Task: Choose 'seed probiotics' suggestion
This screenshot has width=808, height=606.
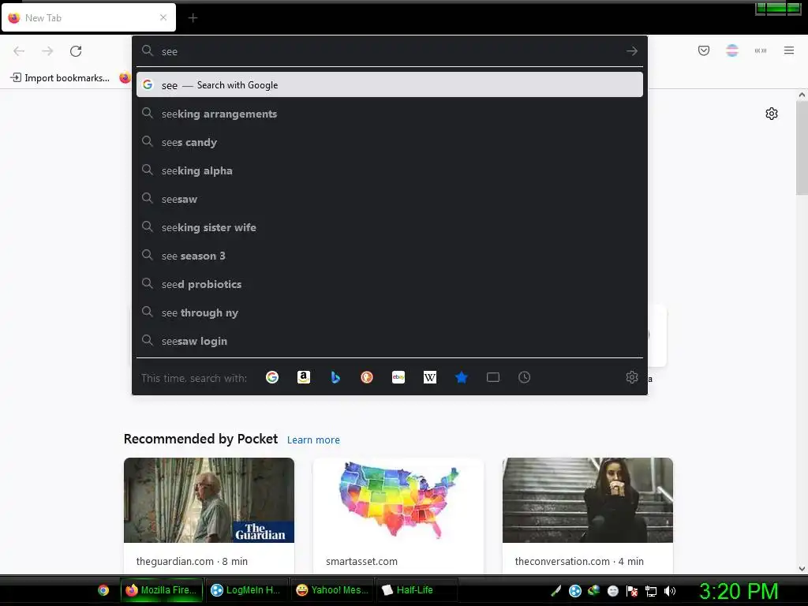Action: 390,284
